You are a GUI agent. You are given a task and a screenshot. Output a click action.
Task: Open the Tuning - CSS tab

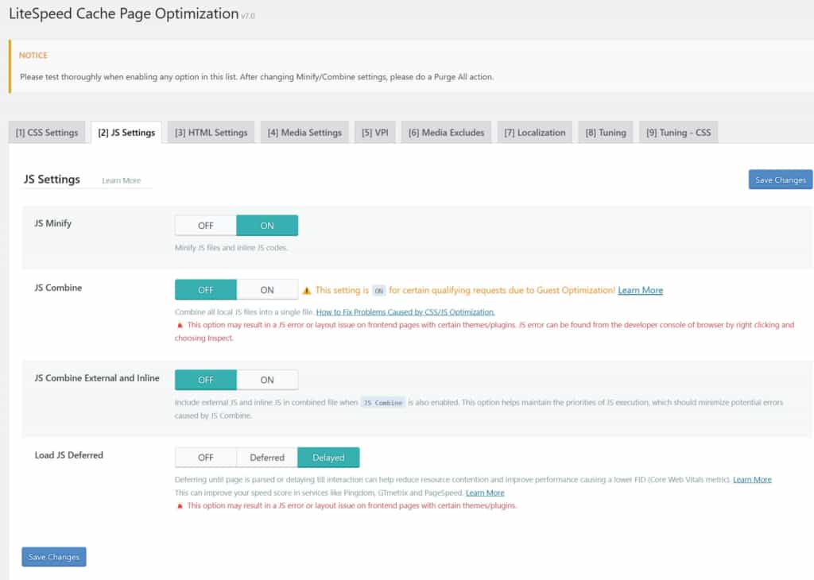tap(678, 132)
